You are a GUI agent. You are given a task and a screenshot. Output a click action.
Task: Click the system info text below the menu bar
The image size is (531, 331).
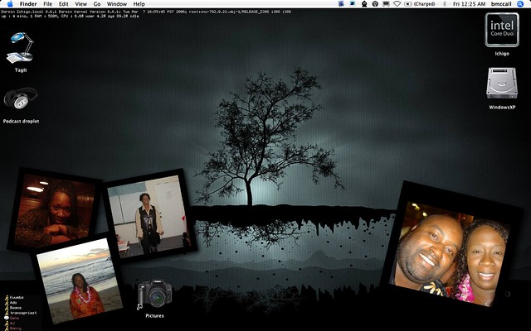coord(146,14)
